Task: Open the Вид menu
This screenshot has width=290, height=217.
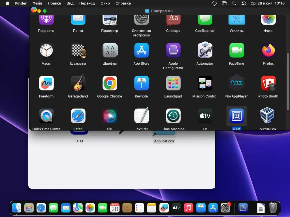Action: [70, 3]
